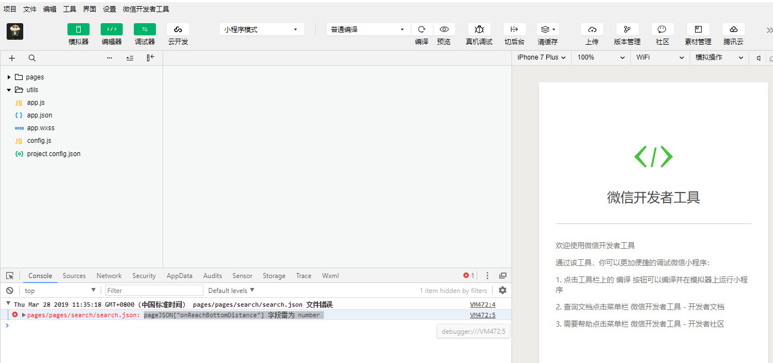This screenshot has height=363, width=773.
Task: Click the 切后台 switch-to-background icon
Action: pos(514,29)
